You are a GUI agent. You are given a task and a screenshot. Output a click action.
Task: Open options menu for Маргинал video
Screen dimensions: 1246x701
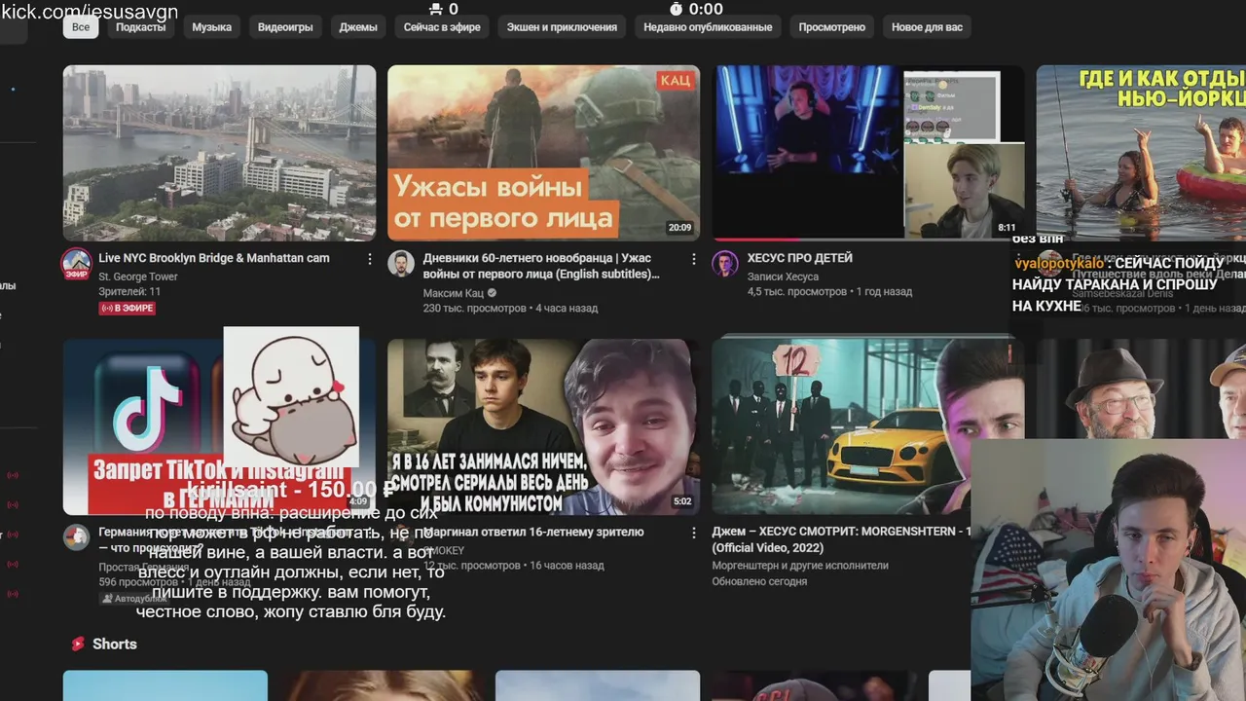[694, 533]
